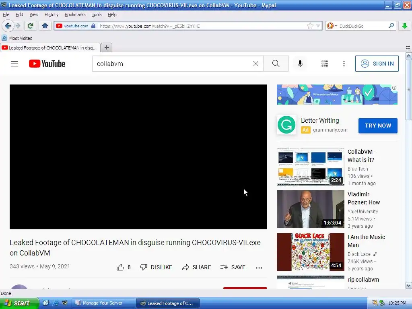
Task: Open the YouTube hamburger guide menu
Action: tap(14, 64)
